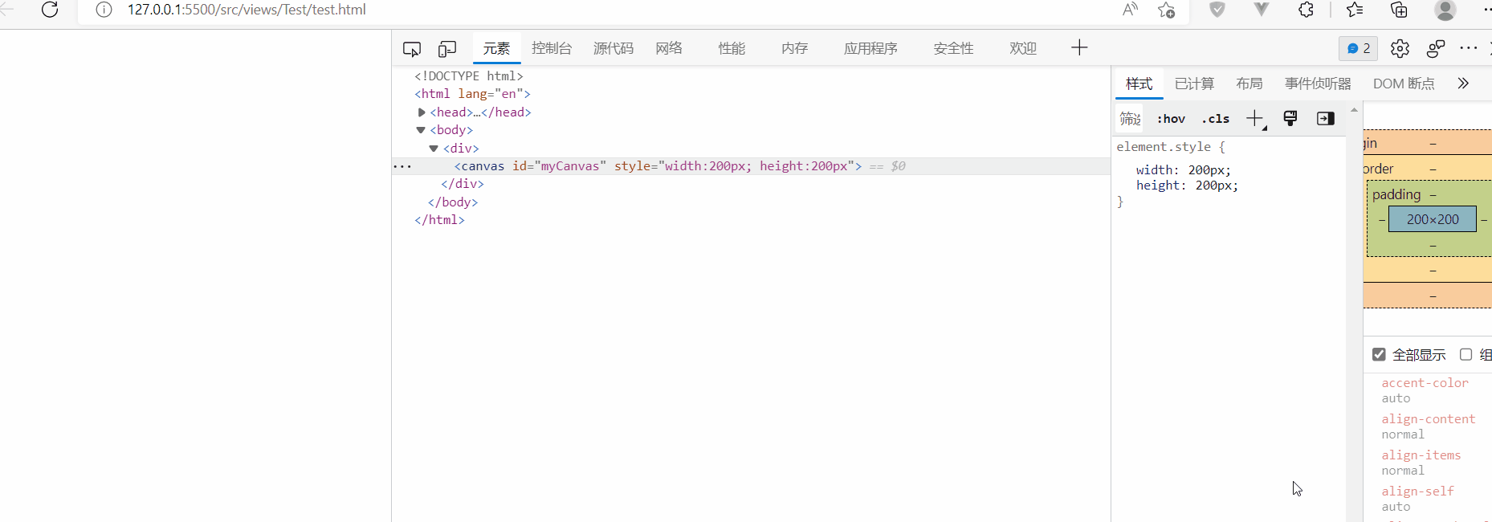Screen dimensions: 1492x522
Task: Click the 200×200 content box in box model
Action: point(1433,219)
